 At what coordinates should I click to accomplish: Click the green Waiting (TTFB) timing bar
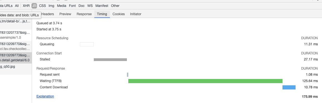pyautogui.click(x=205, y=81)
